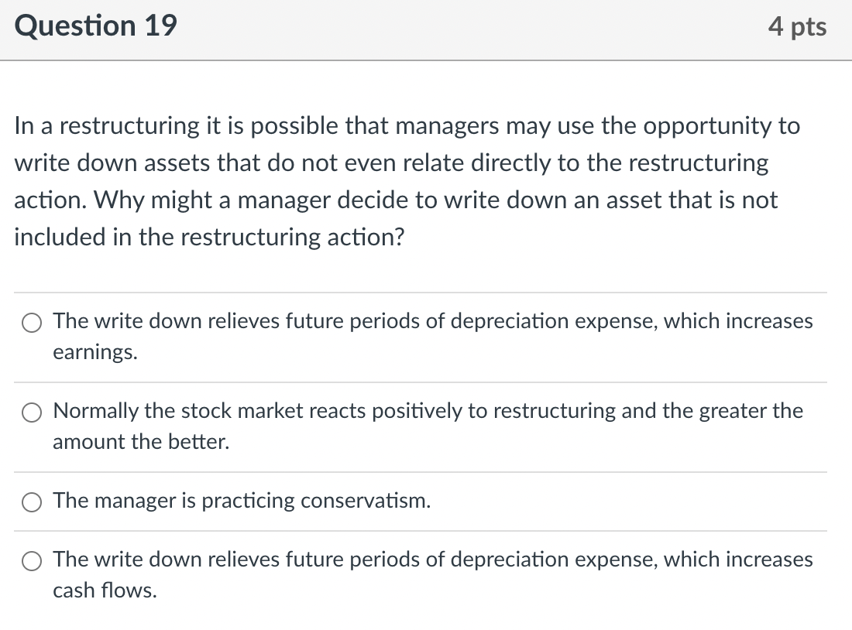Select the manager is practicing conservatism answer
The image size is (852, 630).
tap(31, 502)
